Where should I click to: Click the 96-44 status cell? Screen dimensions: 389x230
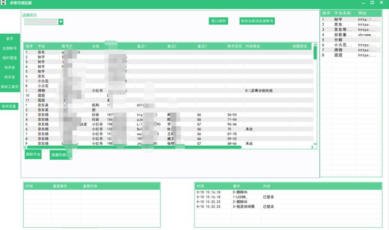tap(232, 124)
